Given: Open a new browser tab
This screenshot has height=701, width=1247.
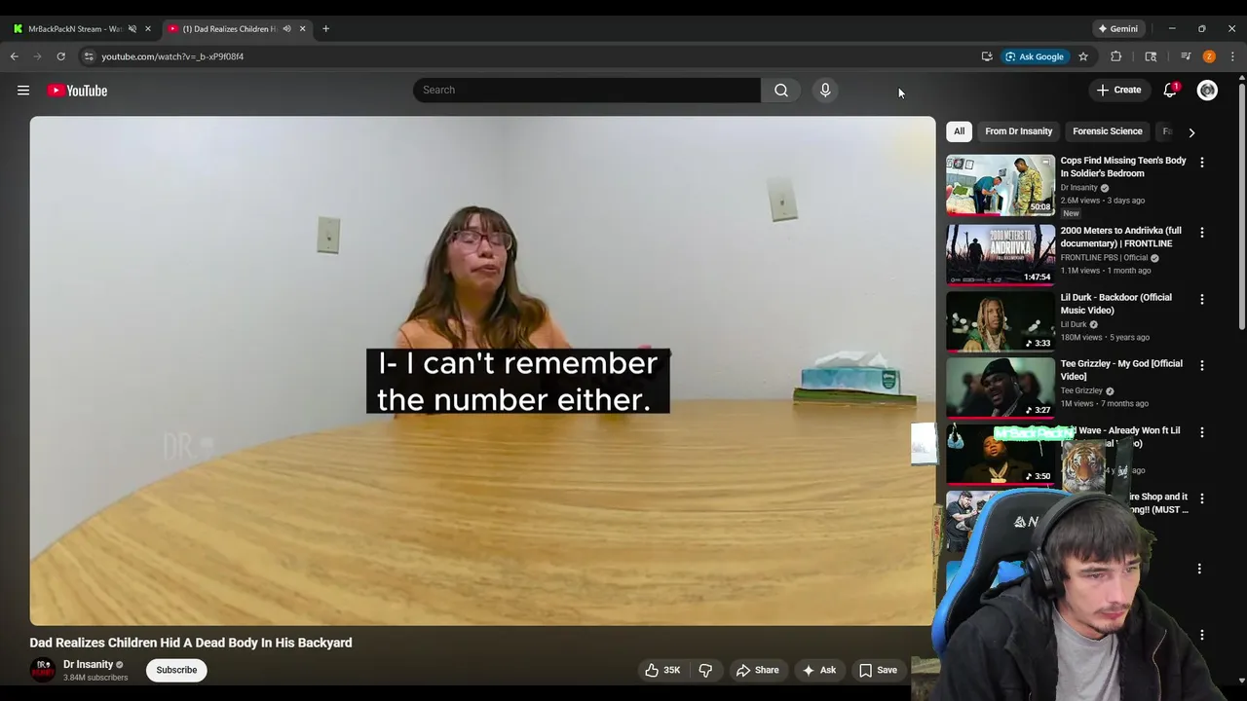Looking at the screenshot, I should pos(325,29).
